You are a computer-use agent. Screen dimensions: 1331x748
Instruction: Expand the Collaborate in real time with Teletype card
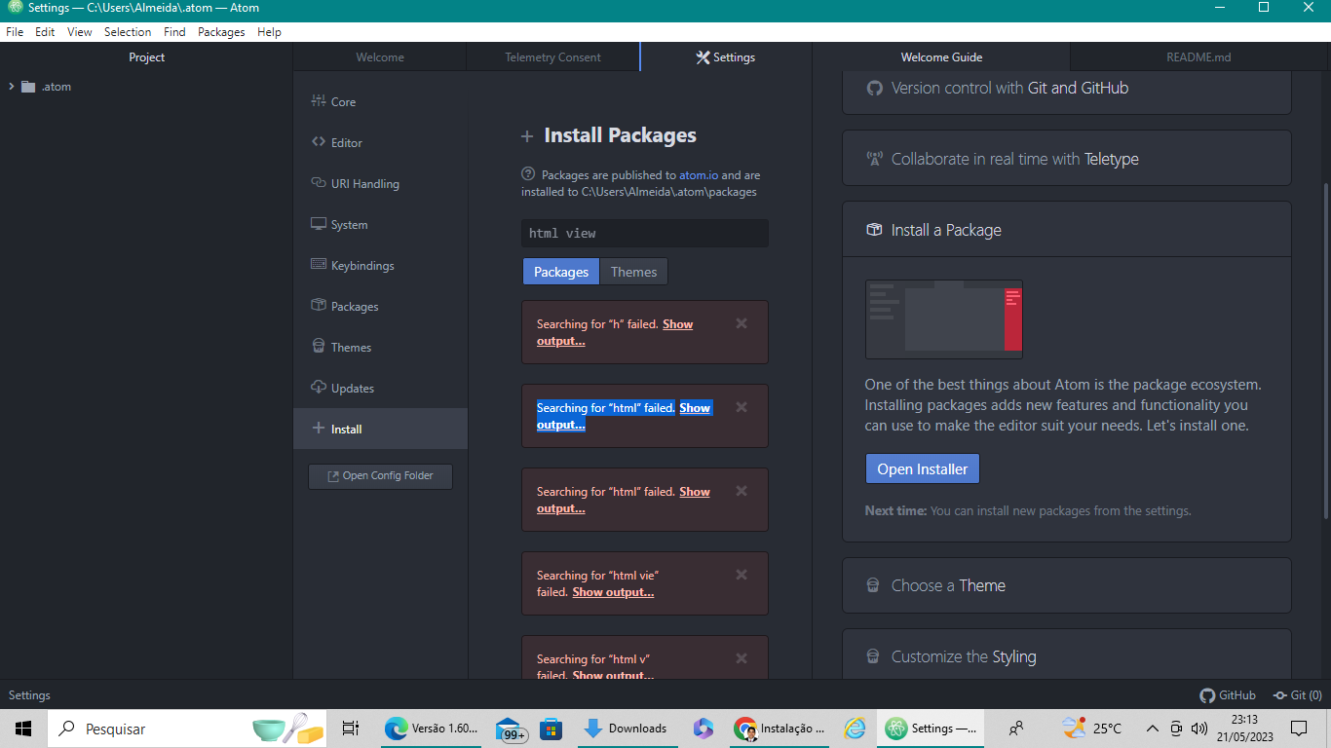(x=1067, y=159)
